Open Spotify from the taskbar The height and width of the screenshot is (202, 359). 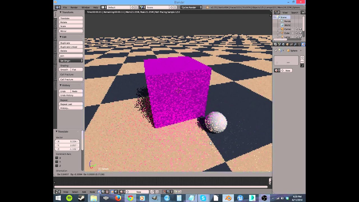(69, 198)
